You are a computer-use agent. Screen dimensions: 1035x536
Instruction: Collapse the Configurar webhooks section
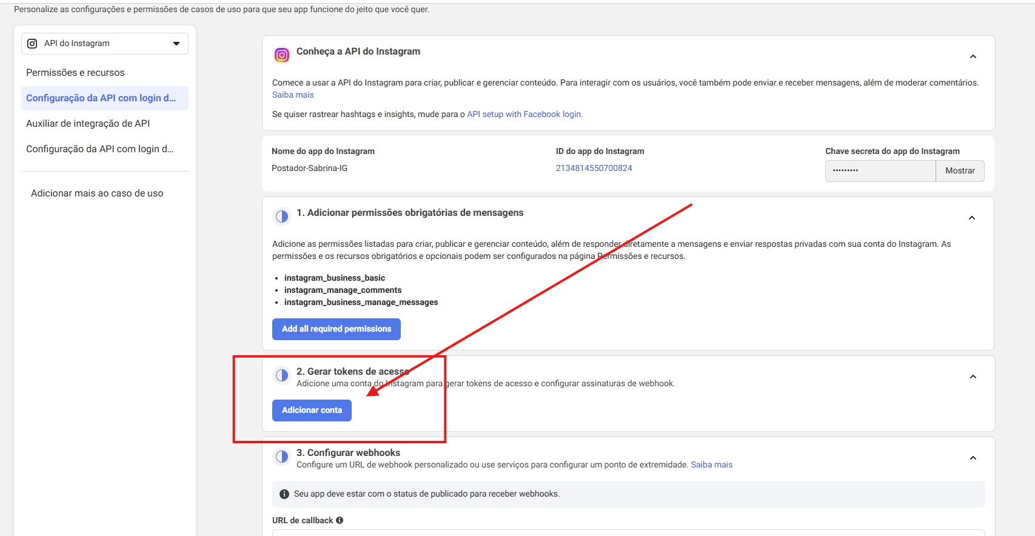973,458
